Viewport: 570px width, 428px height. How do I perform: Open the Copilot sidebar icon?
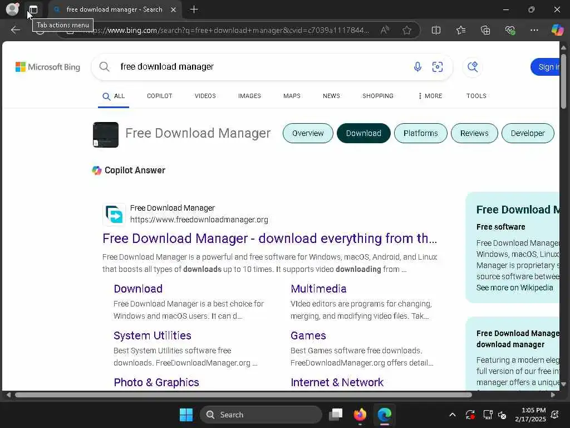click(x=557, y=30)
